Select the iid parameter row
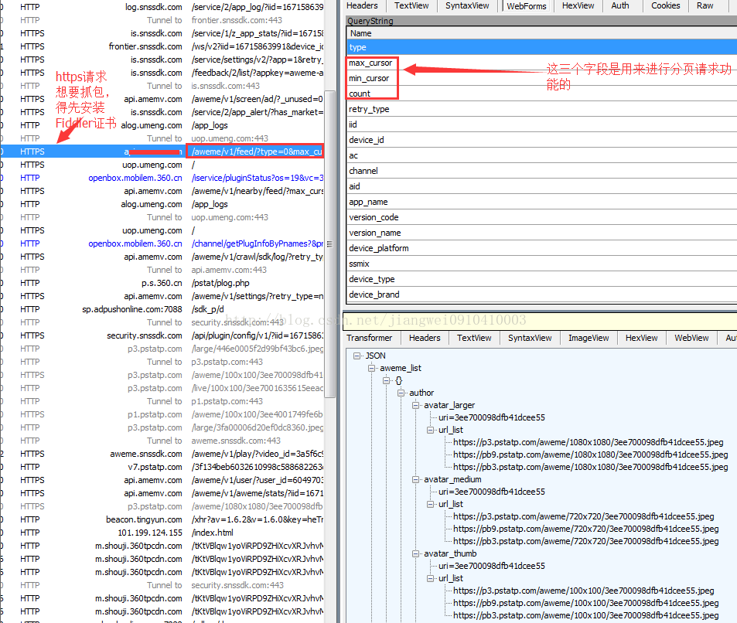The width and height of the screenshot is (737, 623). pyautogui.click(x=542, y=124)
